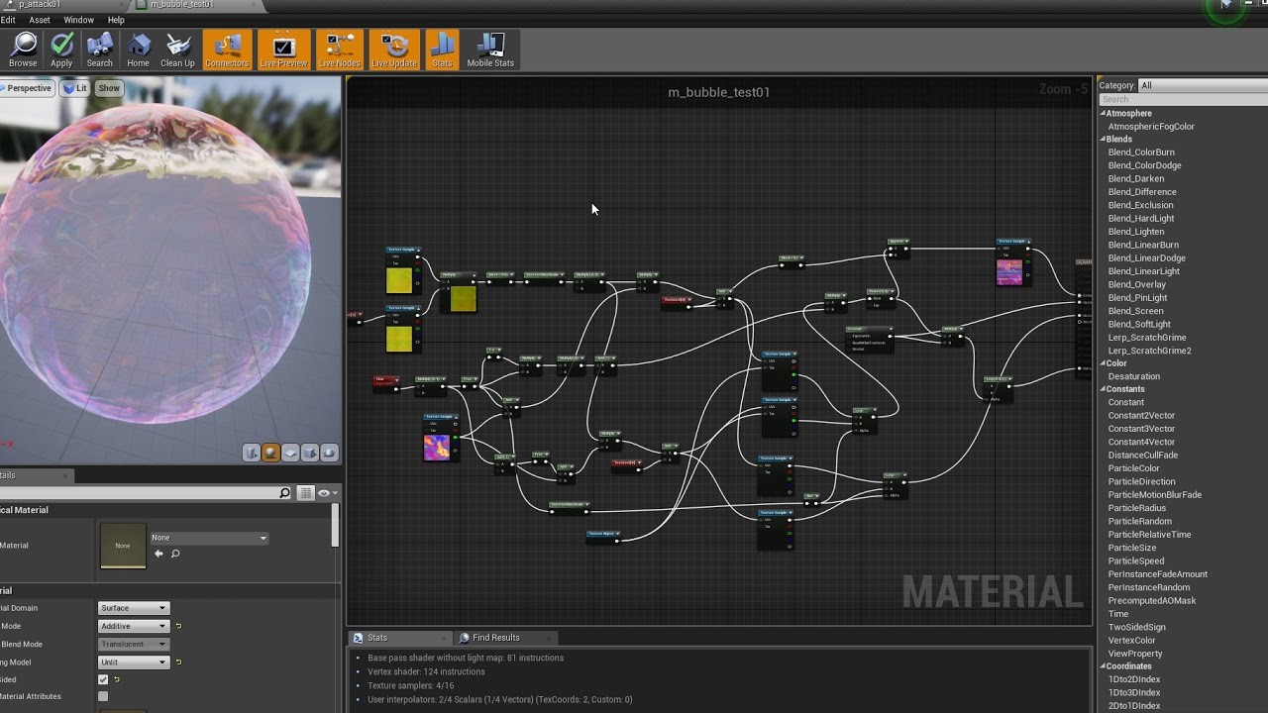The image size is (1268, 713).
Task: Open the Search toolbar icon
Action: tap(99, 47)
